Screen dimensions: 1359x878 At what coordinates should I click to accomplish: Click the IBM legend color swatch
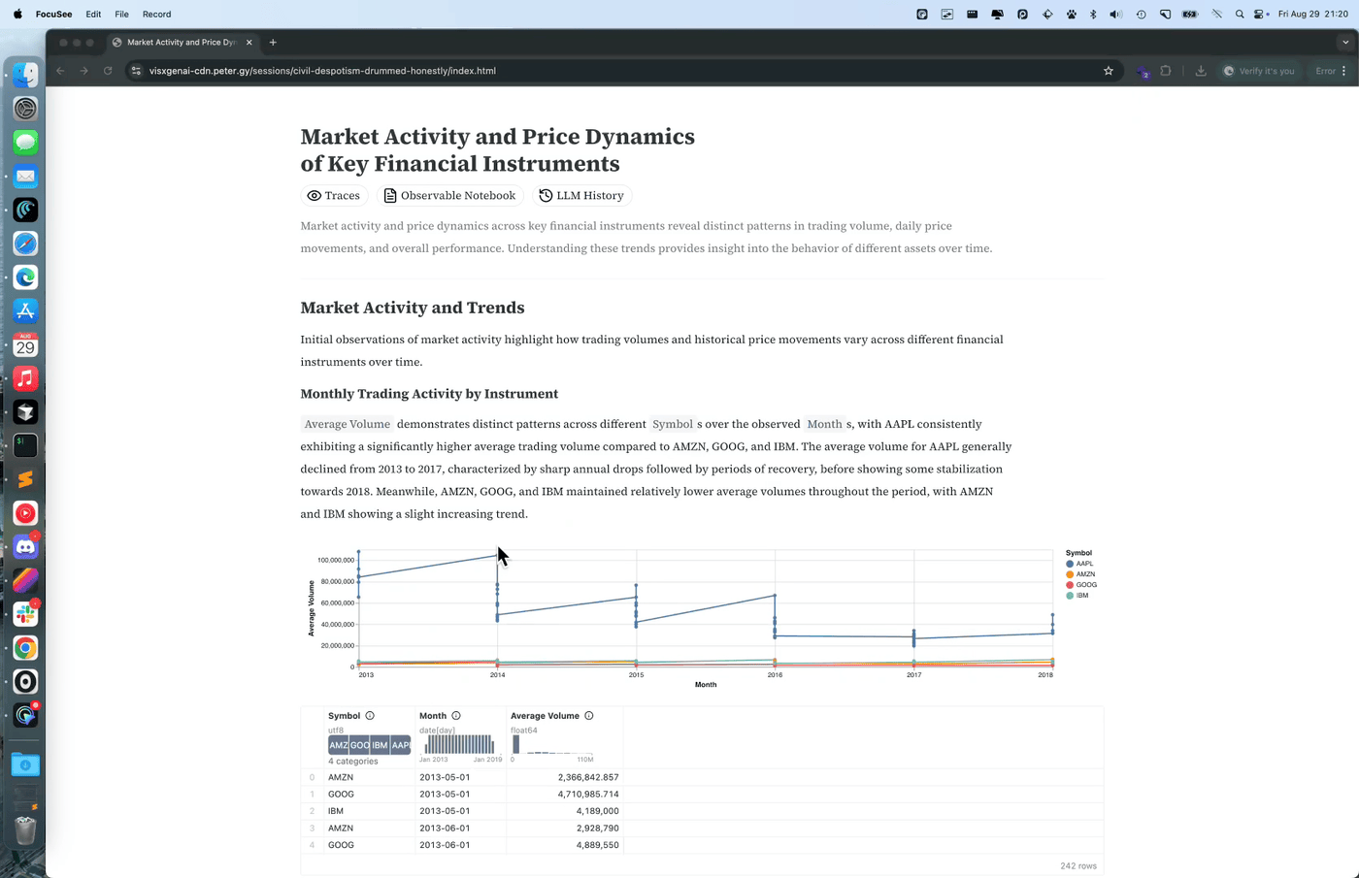tap(1070, 596)
